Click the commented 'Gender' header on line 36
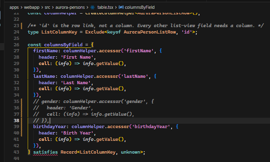This screenshot has width=270, height=162. (x=81, y=108)
